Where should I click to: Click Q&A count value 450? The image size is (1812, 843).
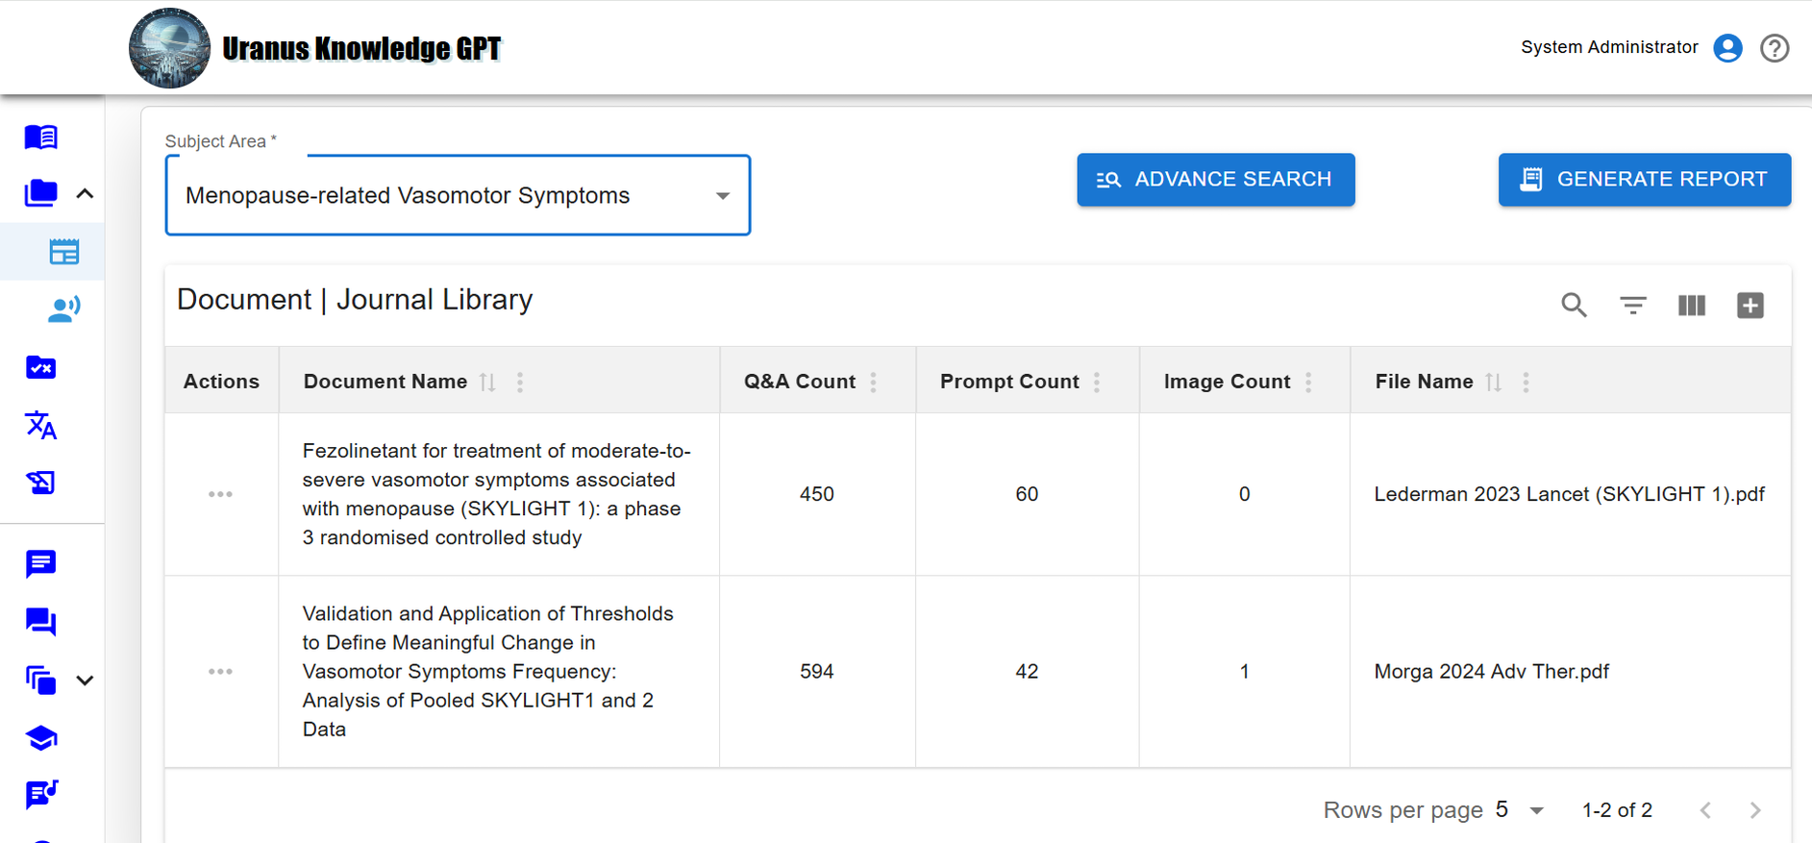click(817, 494)
